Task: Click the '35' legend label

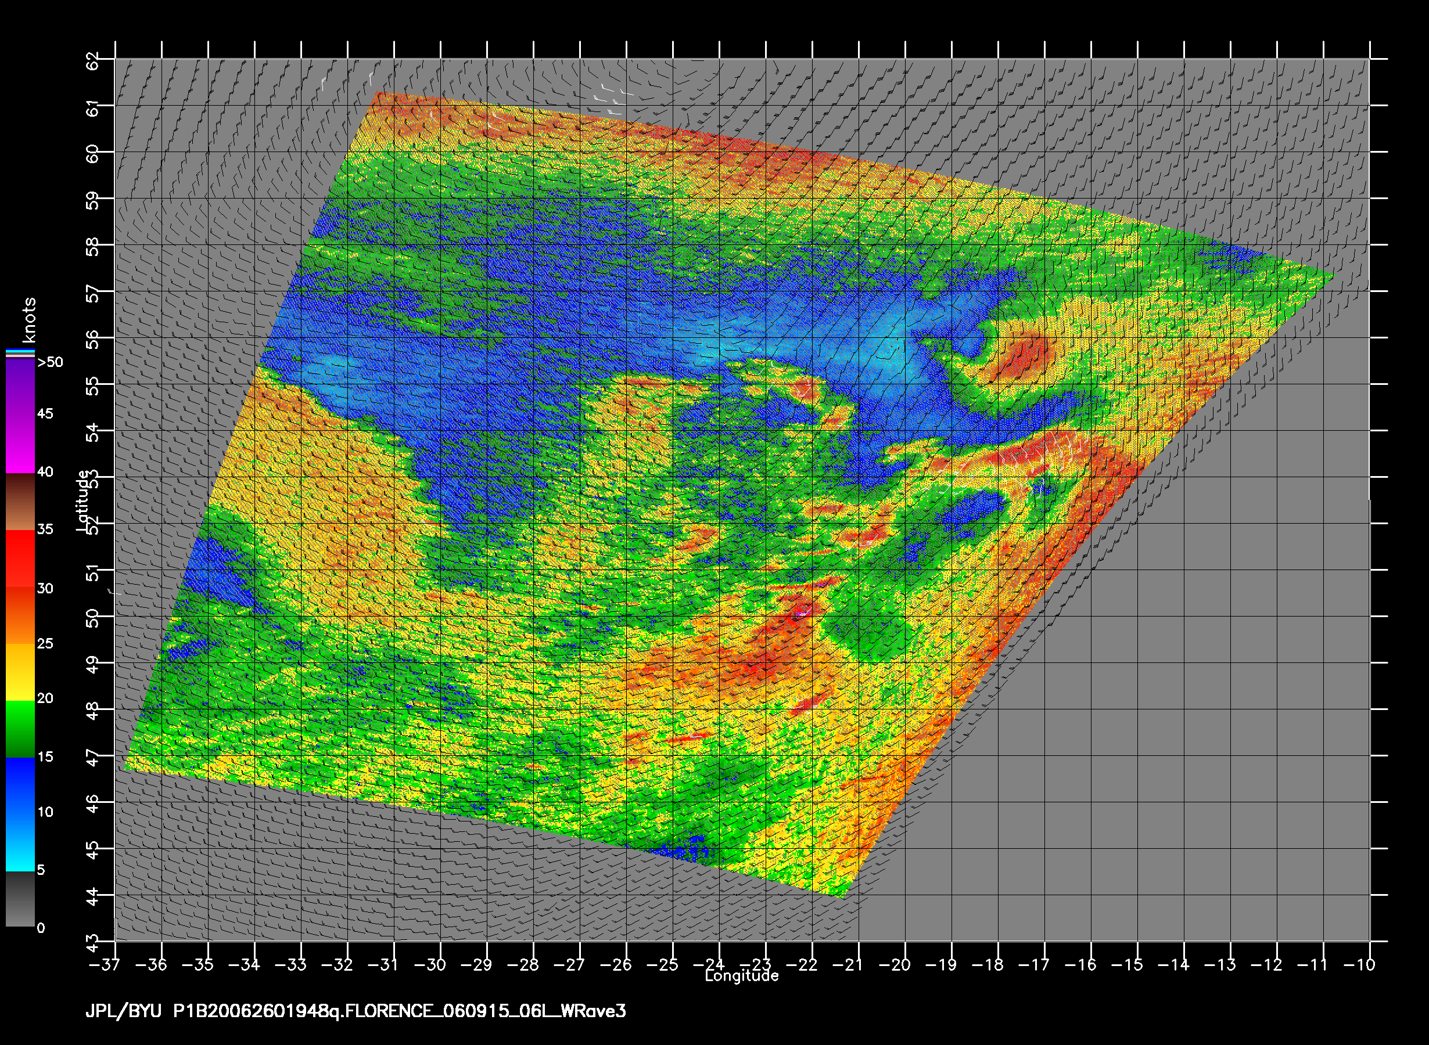Action: click(x=45, y=529)
